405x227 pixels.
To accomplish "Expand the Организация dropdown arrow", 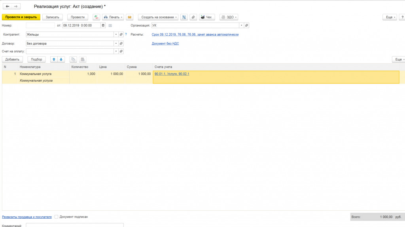I will [242, 25].
